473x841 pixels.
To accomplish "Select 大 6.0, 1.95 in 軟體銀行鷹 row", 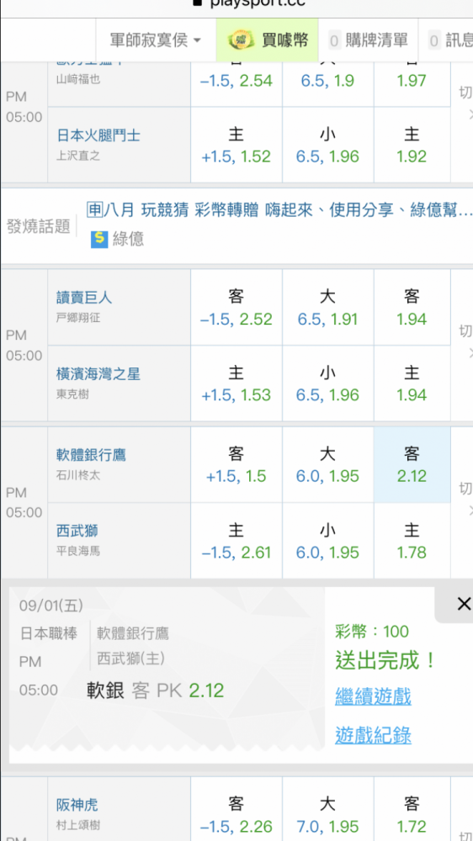I will click(x=327, y=464).
